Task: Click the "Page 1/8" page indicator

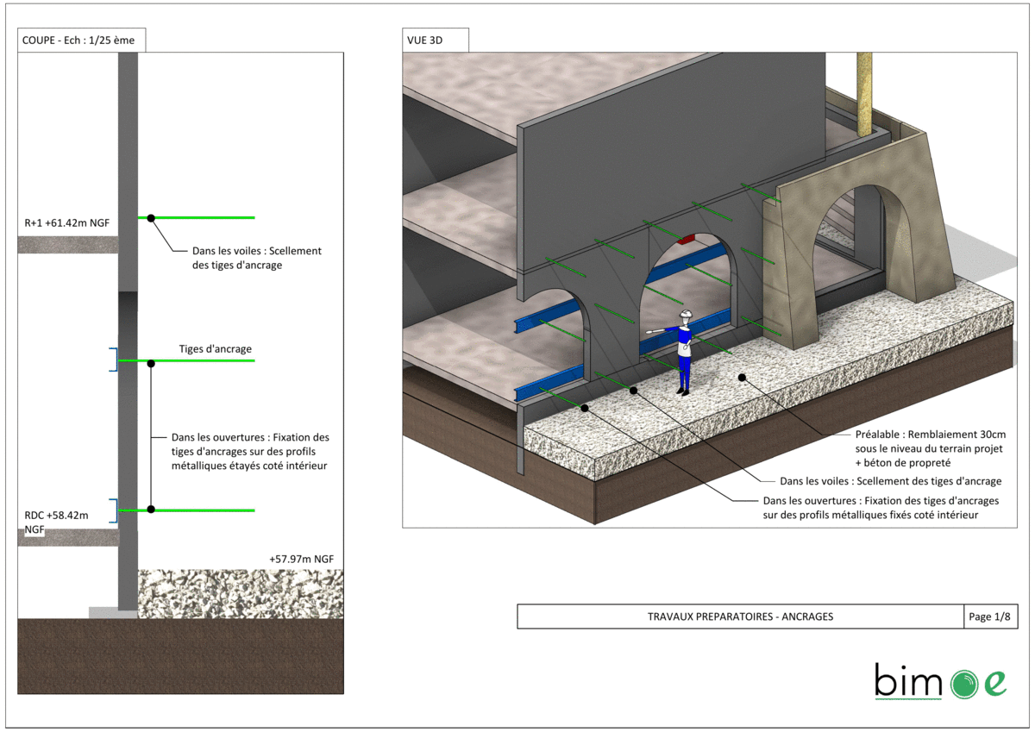Action: click(x=989, y=616)
